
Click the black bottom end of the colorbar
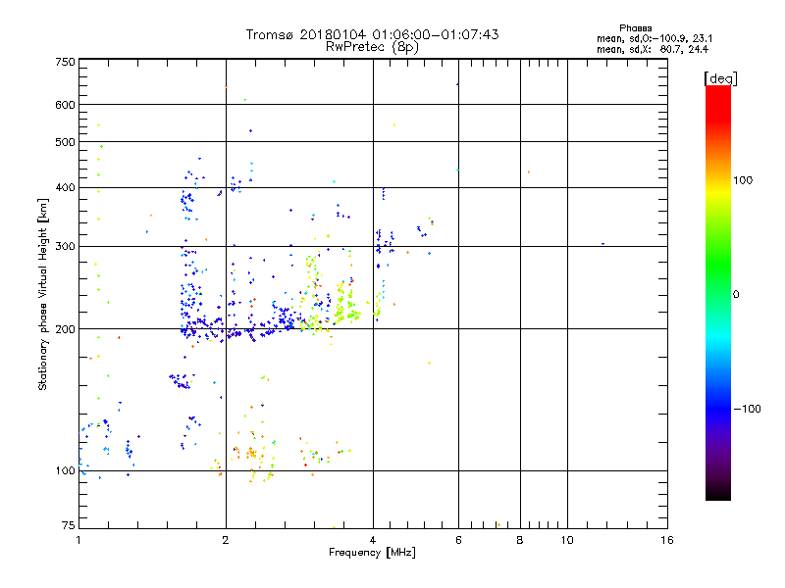(x=718, y=493)
